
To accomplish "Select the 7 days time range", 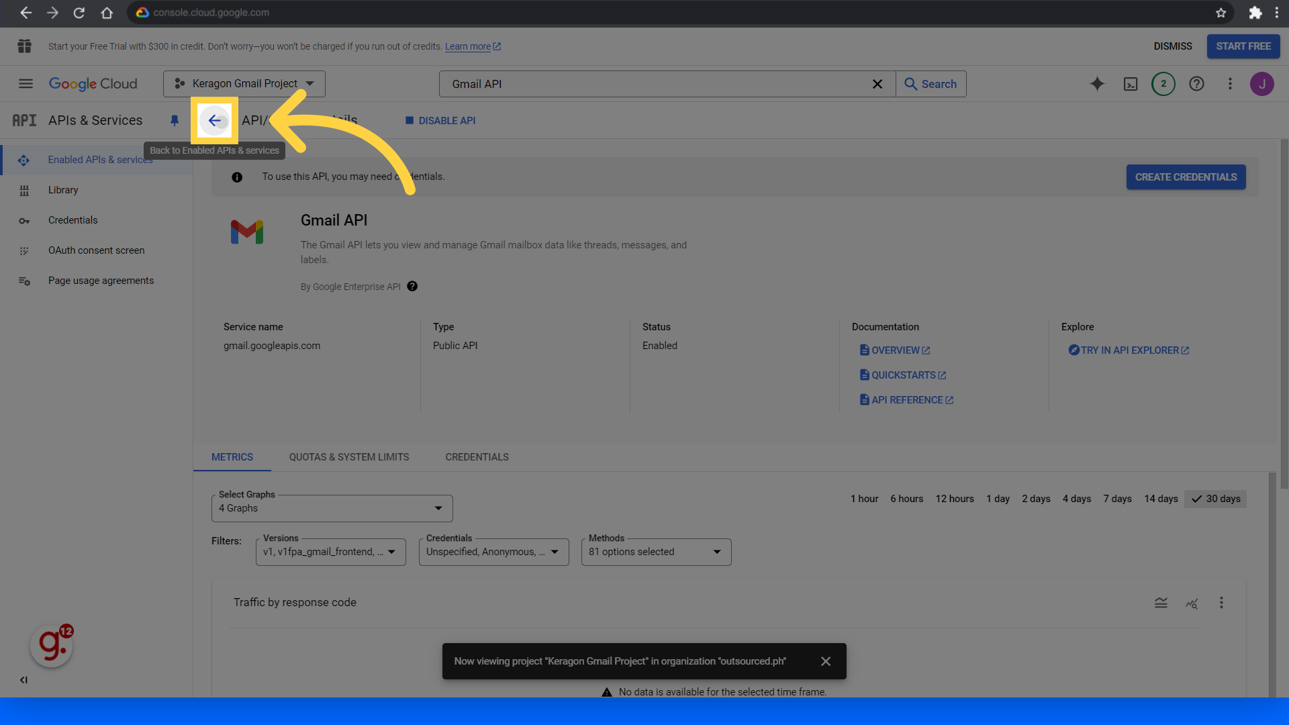I will tap(1118, 499).
